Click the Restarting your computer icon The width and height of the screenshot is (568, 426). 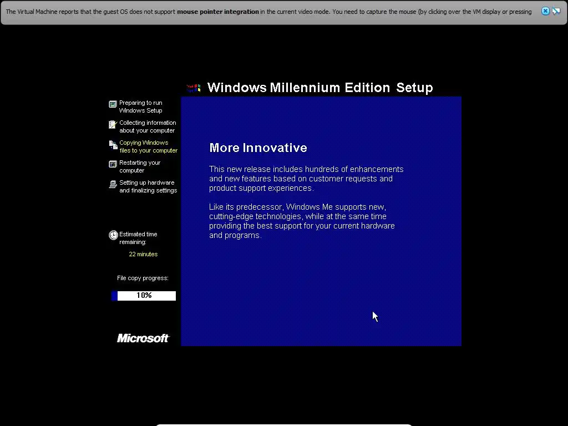[x=113, y=164]
